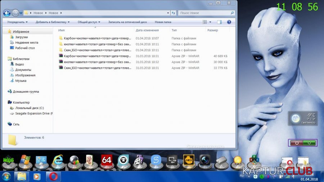Refresh the folder using the address bar button
The height and width of the screenshot is (182, 324).
pyautogui.click(x=173, y=13)
